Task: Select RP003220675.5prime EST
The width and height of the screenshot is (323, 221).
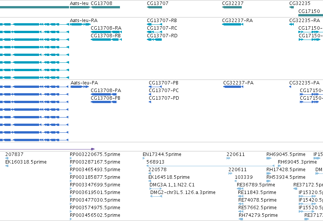Action: (x=71, y=158)
